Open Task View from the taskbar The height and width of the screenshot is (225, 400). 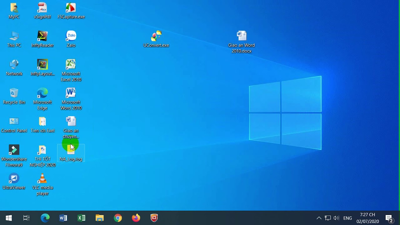pyautogui.click(x=27, y=218)
